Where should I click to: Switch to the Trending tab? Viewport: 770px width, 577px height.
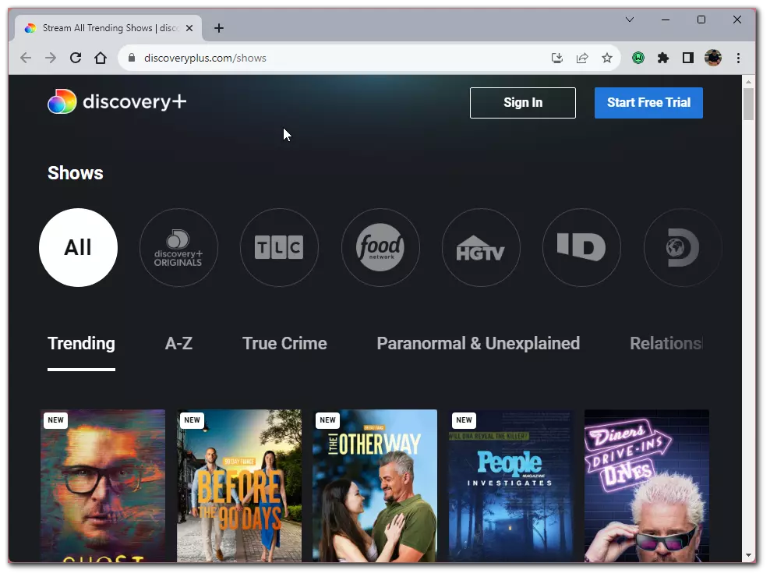[x=82, y=344]
